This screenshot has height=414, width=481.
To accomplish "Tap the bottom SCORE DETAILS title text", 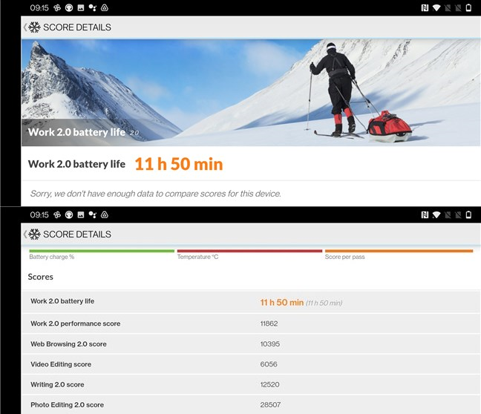I will [x=77, y=234].
